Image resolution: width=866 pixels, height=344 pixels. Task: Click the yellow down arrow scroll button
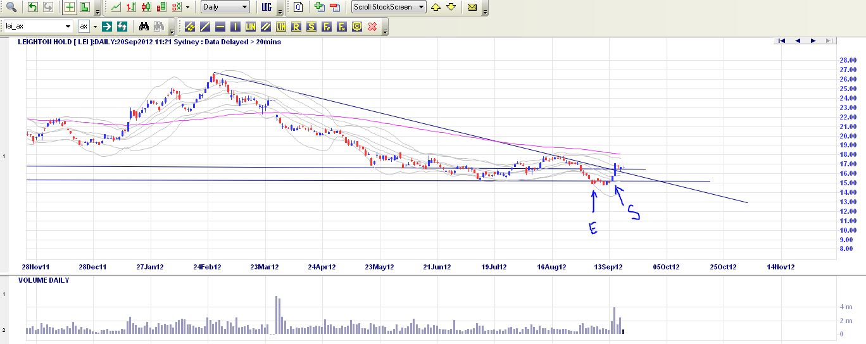point(451,7)
